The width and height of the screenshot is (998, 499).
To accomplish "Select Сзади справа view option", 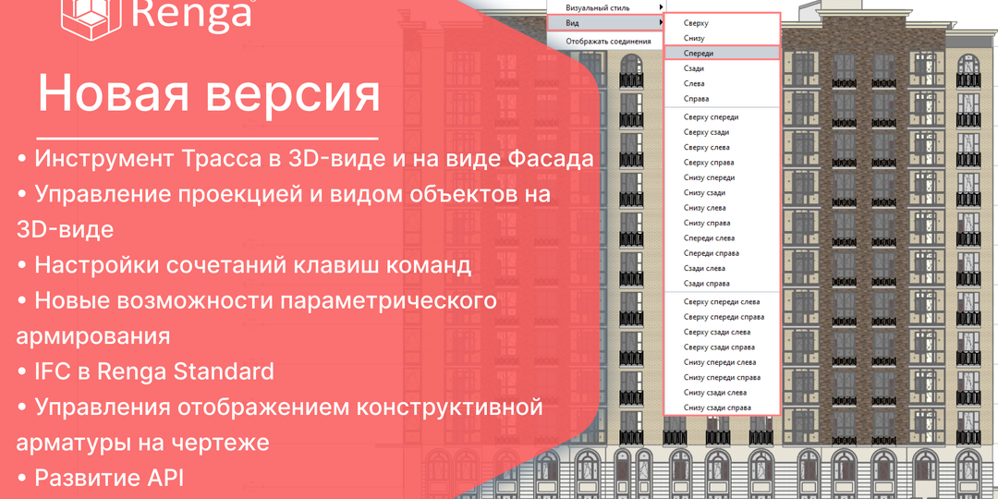I will (x=722, y=284).
